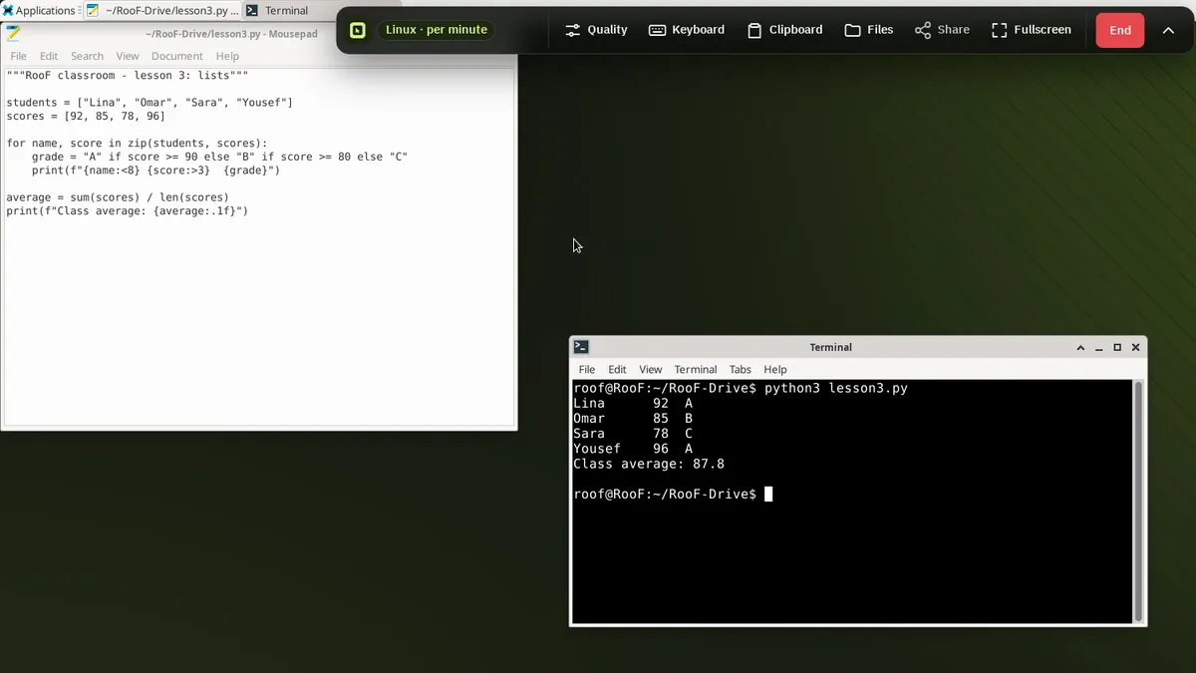This screenshot has width=1196, height=673.
Task: Click the python3 lesson3.py command line
Action: click(741, 388)
